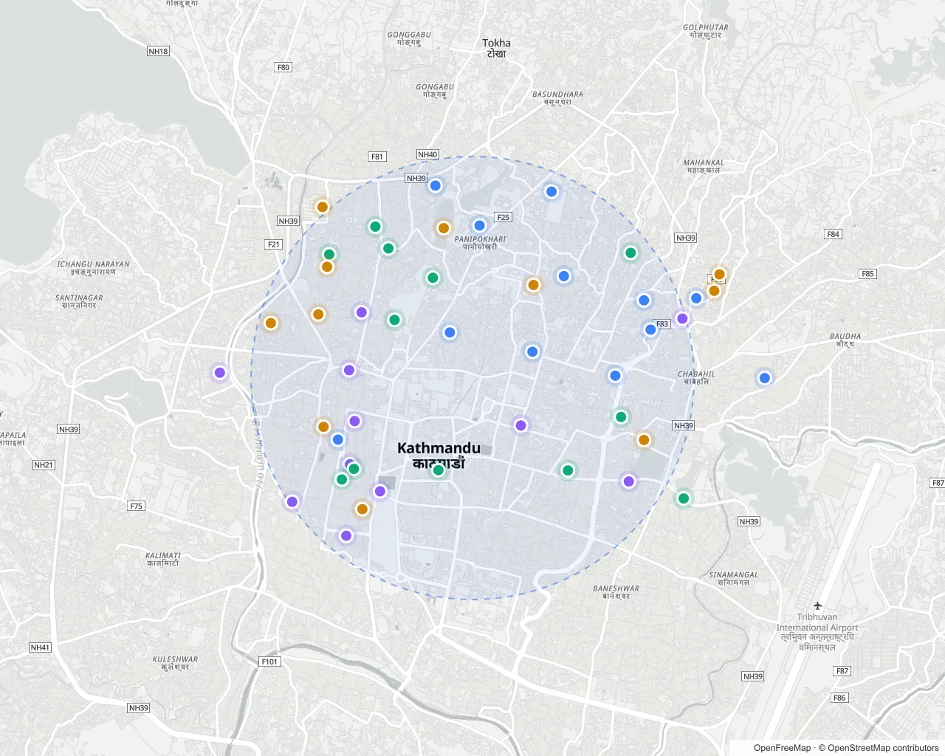Click the Tokha town label
Image resolution: width=945 pixels, height=756 pixels.
click(496, 48)
